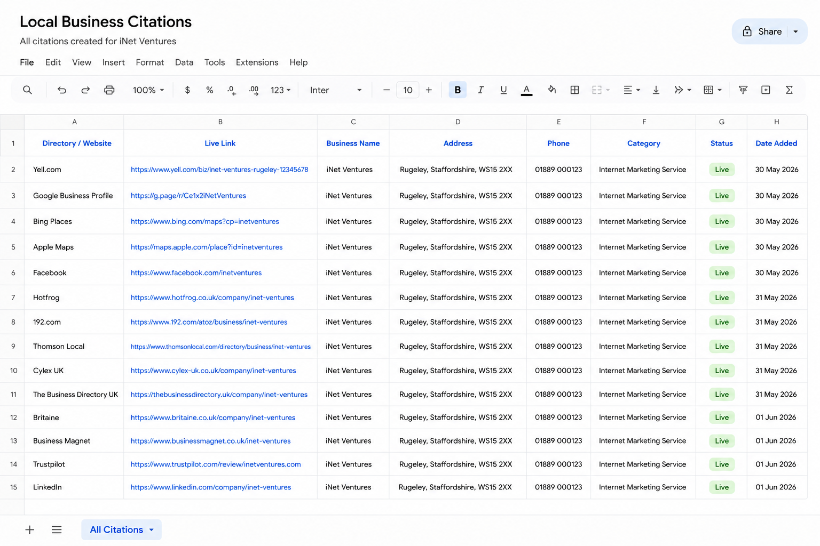The width and height of the screenshot is (820, 546).
Task: Open the Tools menu
Action: (215, 62)
